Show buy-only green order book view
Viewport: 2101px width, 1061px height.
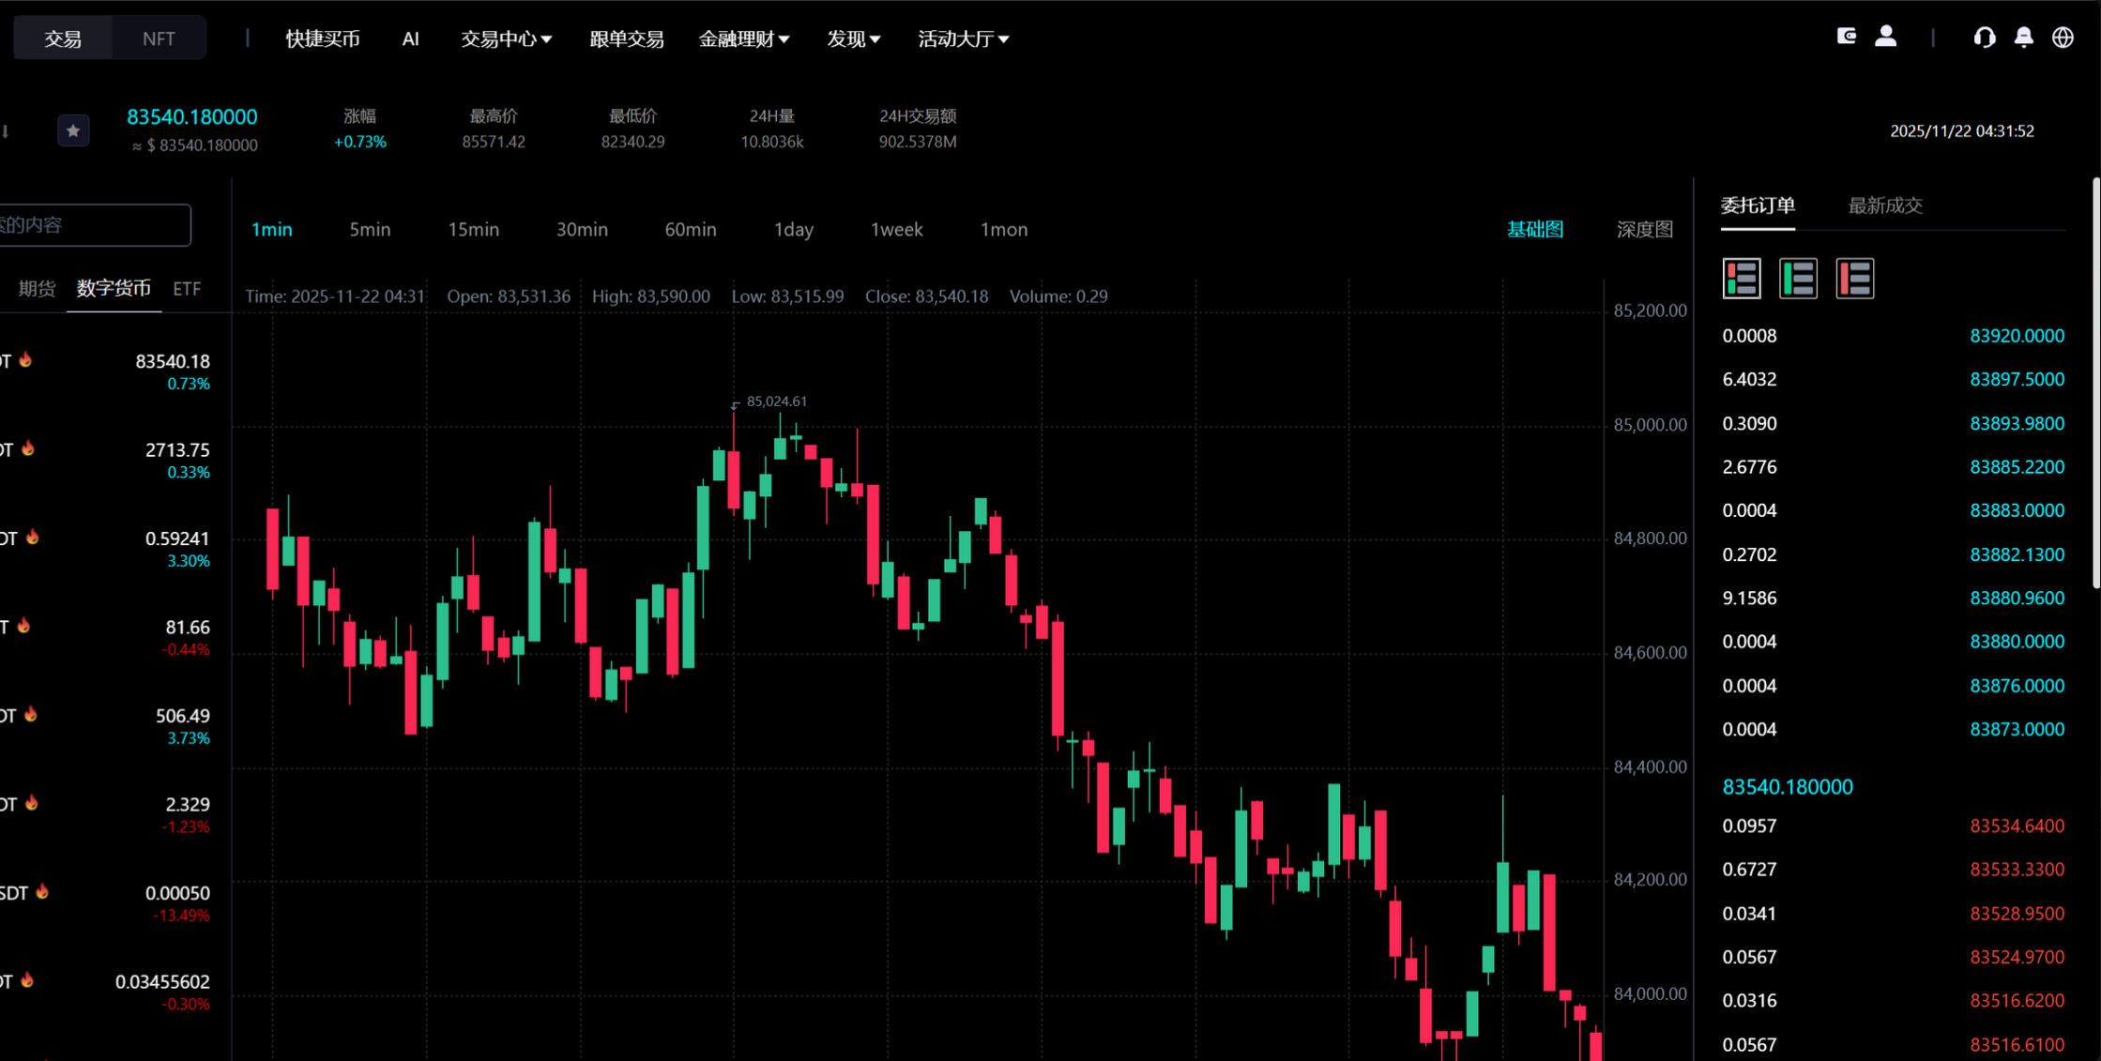(x=1798, y=279)
